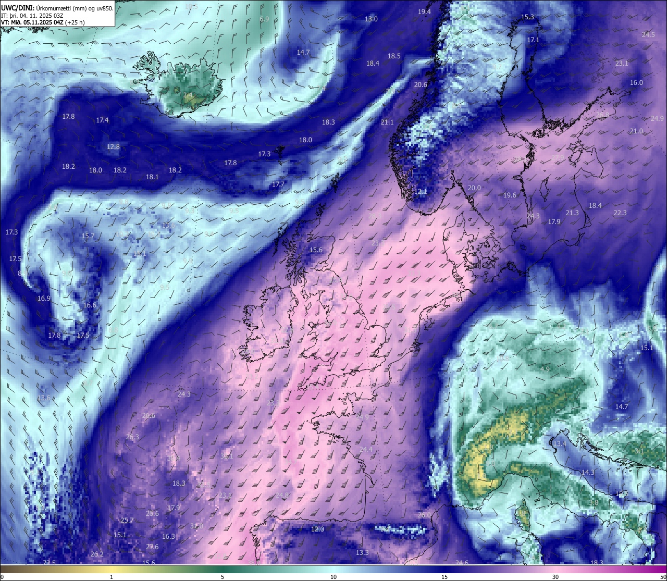Click the value 21.1 on the map
The height and width of the screenshot is (581, 667).
click(387, 122)
